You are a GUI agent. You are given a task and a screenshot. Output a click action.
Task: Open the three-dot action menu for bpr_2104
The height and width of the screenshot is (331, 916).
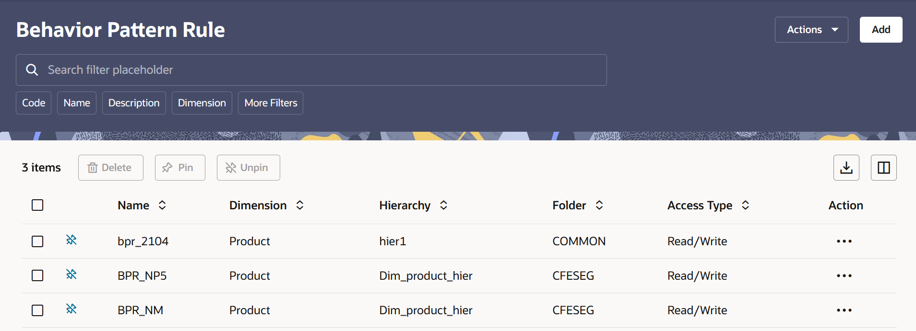[844, 241]
